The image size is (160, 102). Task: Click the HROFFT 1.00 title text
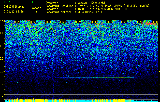pyautogui.click(x=20, y=2)
